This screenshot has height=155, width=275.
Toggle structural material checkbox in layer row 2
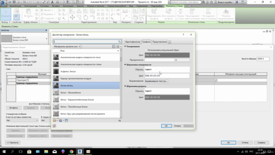tap(216, 81)
